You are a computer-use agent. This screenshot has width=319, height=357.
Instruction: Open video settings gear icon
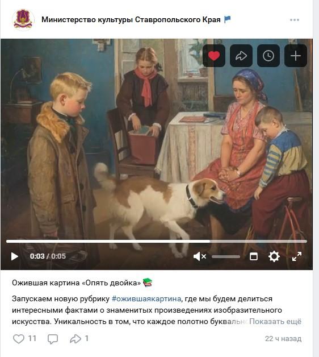pos(274,256)
